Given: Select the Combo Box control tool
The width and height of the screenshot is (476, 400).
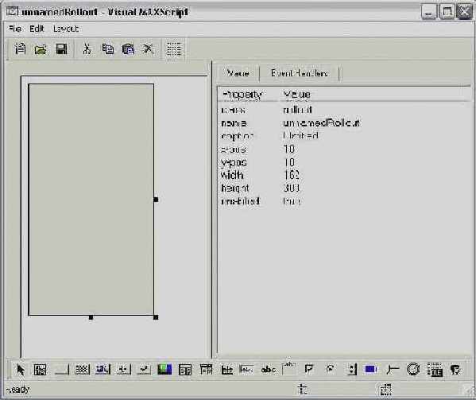Looking at the screenshot, I should pos(185,370).
